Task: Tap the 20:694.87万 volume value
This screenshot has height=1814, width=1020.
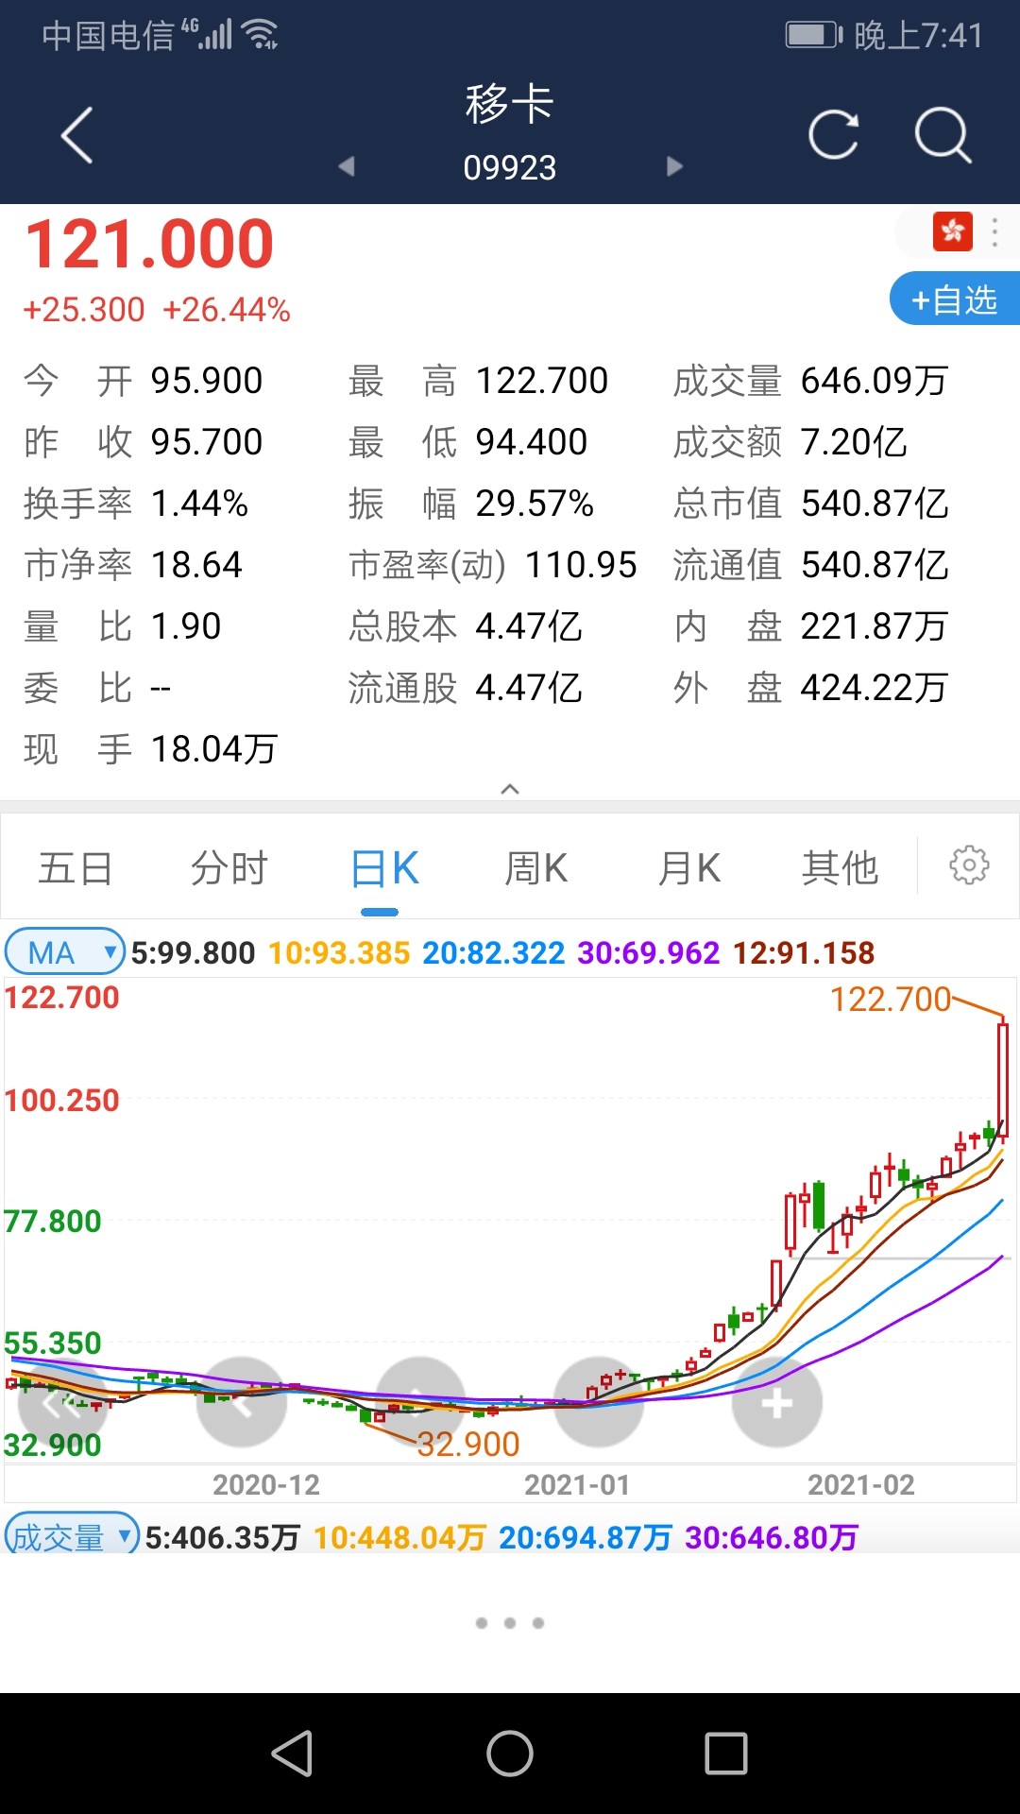Action: 585,1537
